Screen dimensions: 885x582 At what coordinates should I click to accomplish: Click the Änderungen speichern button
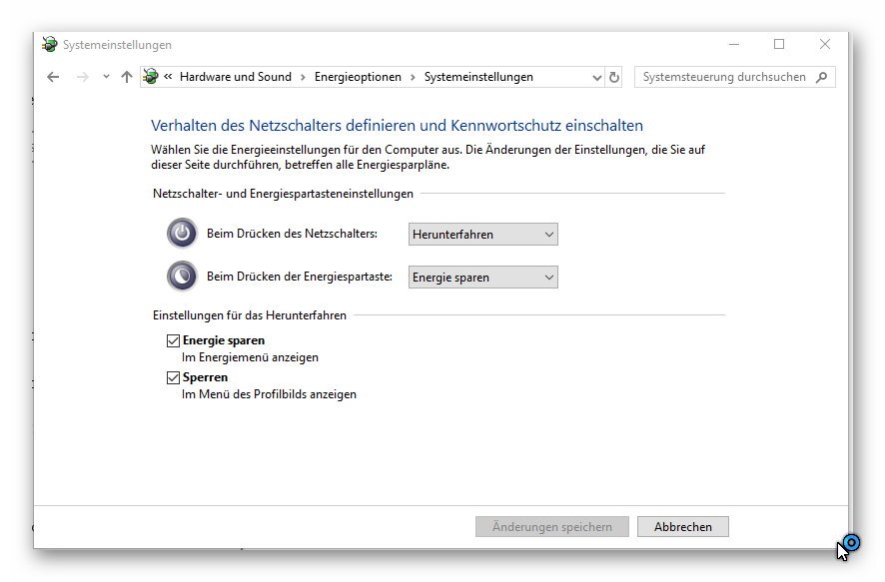(x=552, y=527)
